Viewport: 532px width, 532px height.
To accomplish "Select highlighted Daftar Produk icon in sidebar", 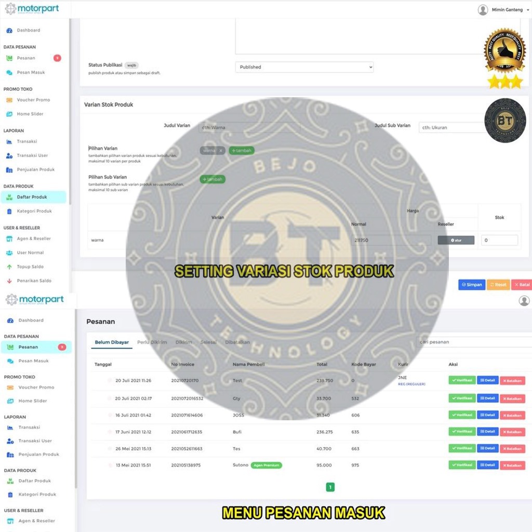I will pyautogui.click(x=9, y=197).
